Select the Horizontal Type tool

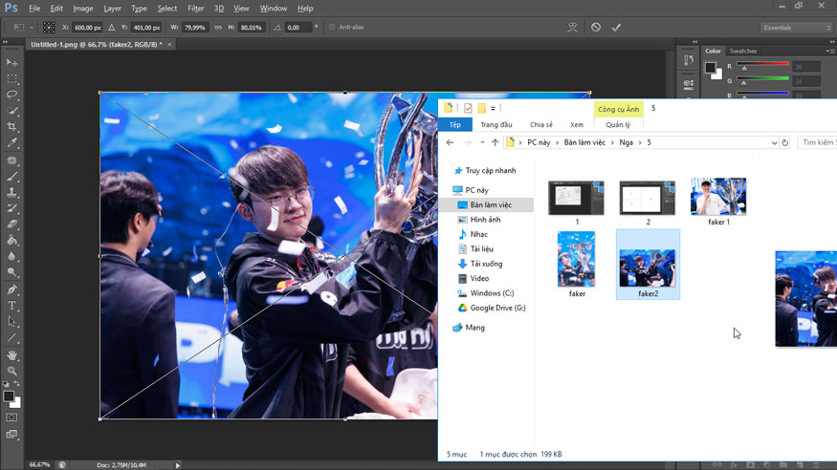pyautogui.click(x=12, y=306)
